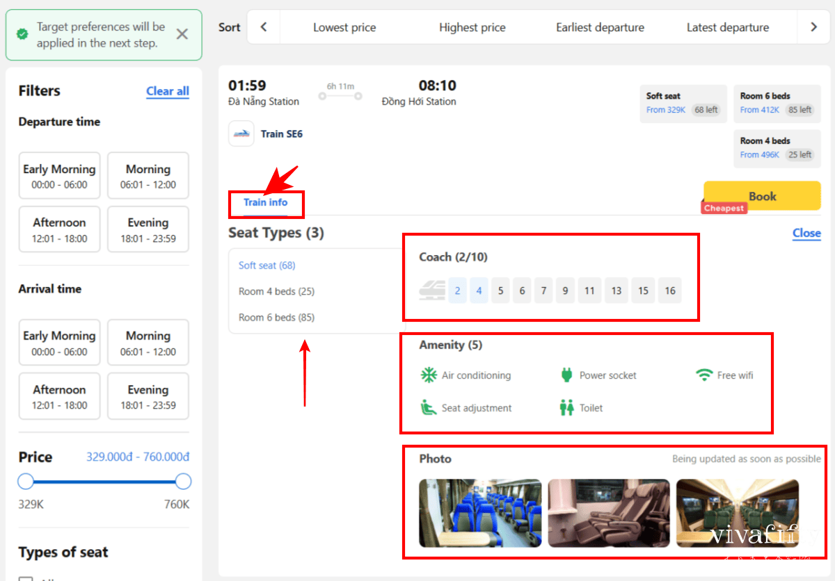835x581 pixels.
Task: Click the right sort arrow chevron
Action: (x=813, y=27)
